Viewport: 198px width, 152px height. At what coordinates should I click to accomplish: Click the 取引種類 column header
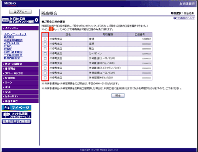pyautogui.click(x=108, y=34)
